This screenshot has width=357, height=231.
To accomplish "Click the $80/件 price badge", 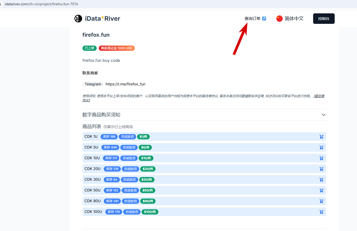I will 148,201.
